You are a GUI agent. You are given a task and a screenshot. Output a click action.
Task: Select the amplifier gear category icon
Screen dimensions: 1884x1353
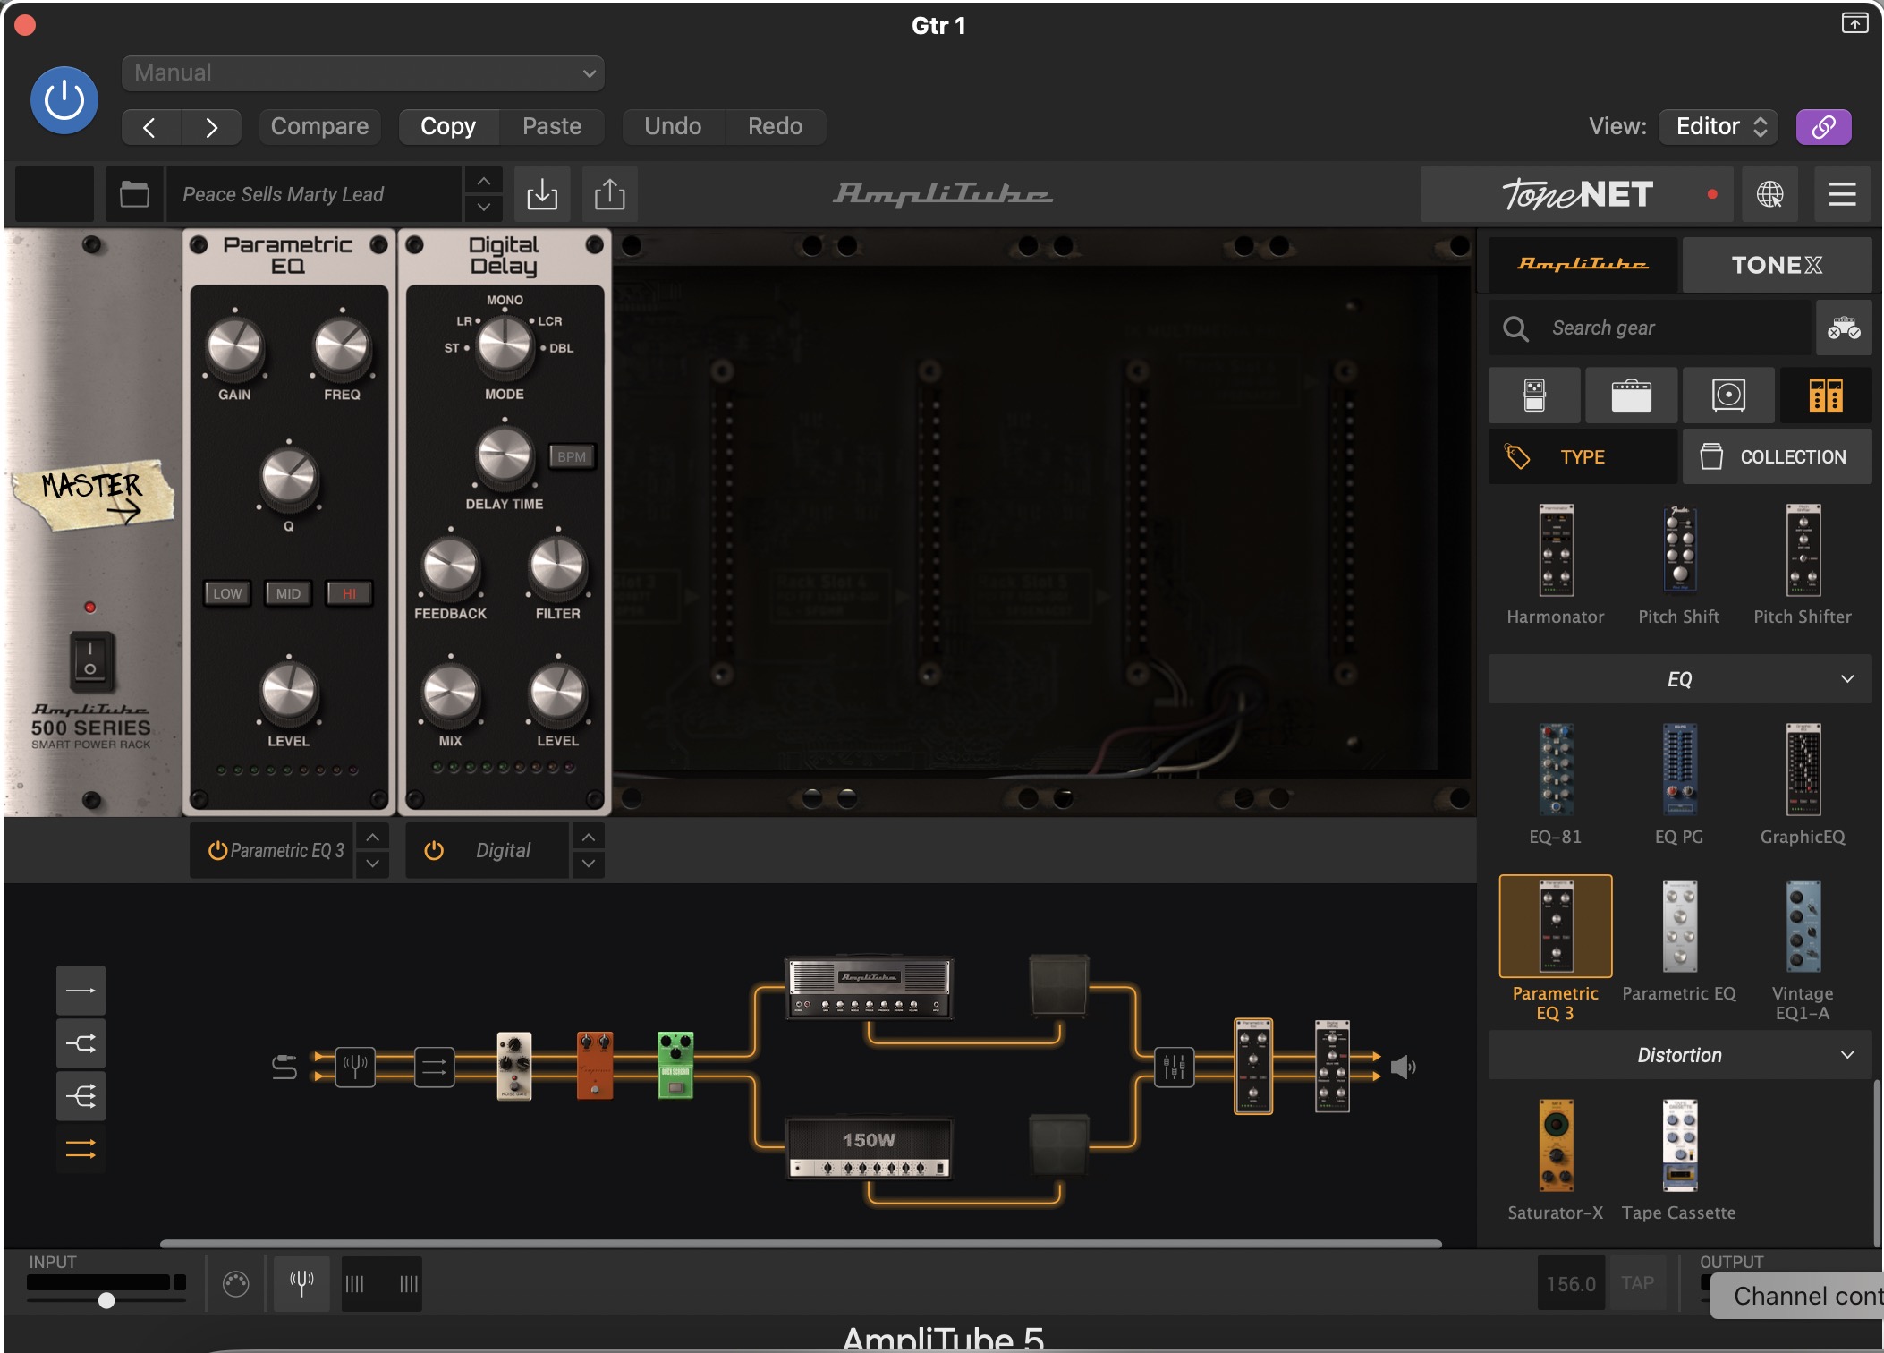(x=1631, y=395)
